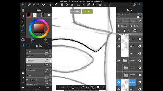Screen dimensions: 163x91
Task: Select the Brush tool in top toolbar
Action: 29,5
